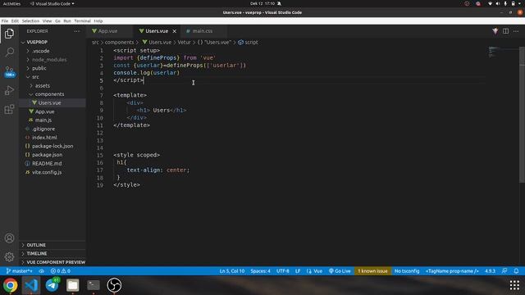Open main.js in the file tree
The image size is (525, 295).
(x=43, y=120)
